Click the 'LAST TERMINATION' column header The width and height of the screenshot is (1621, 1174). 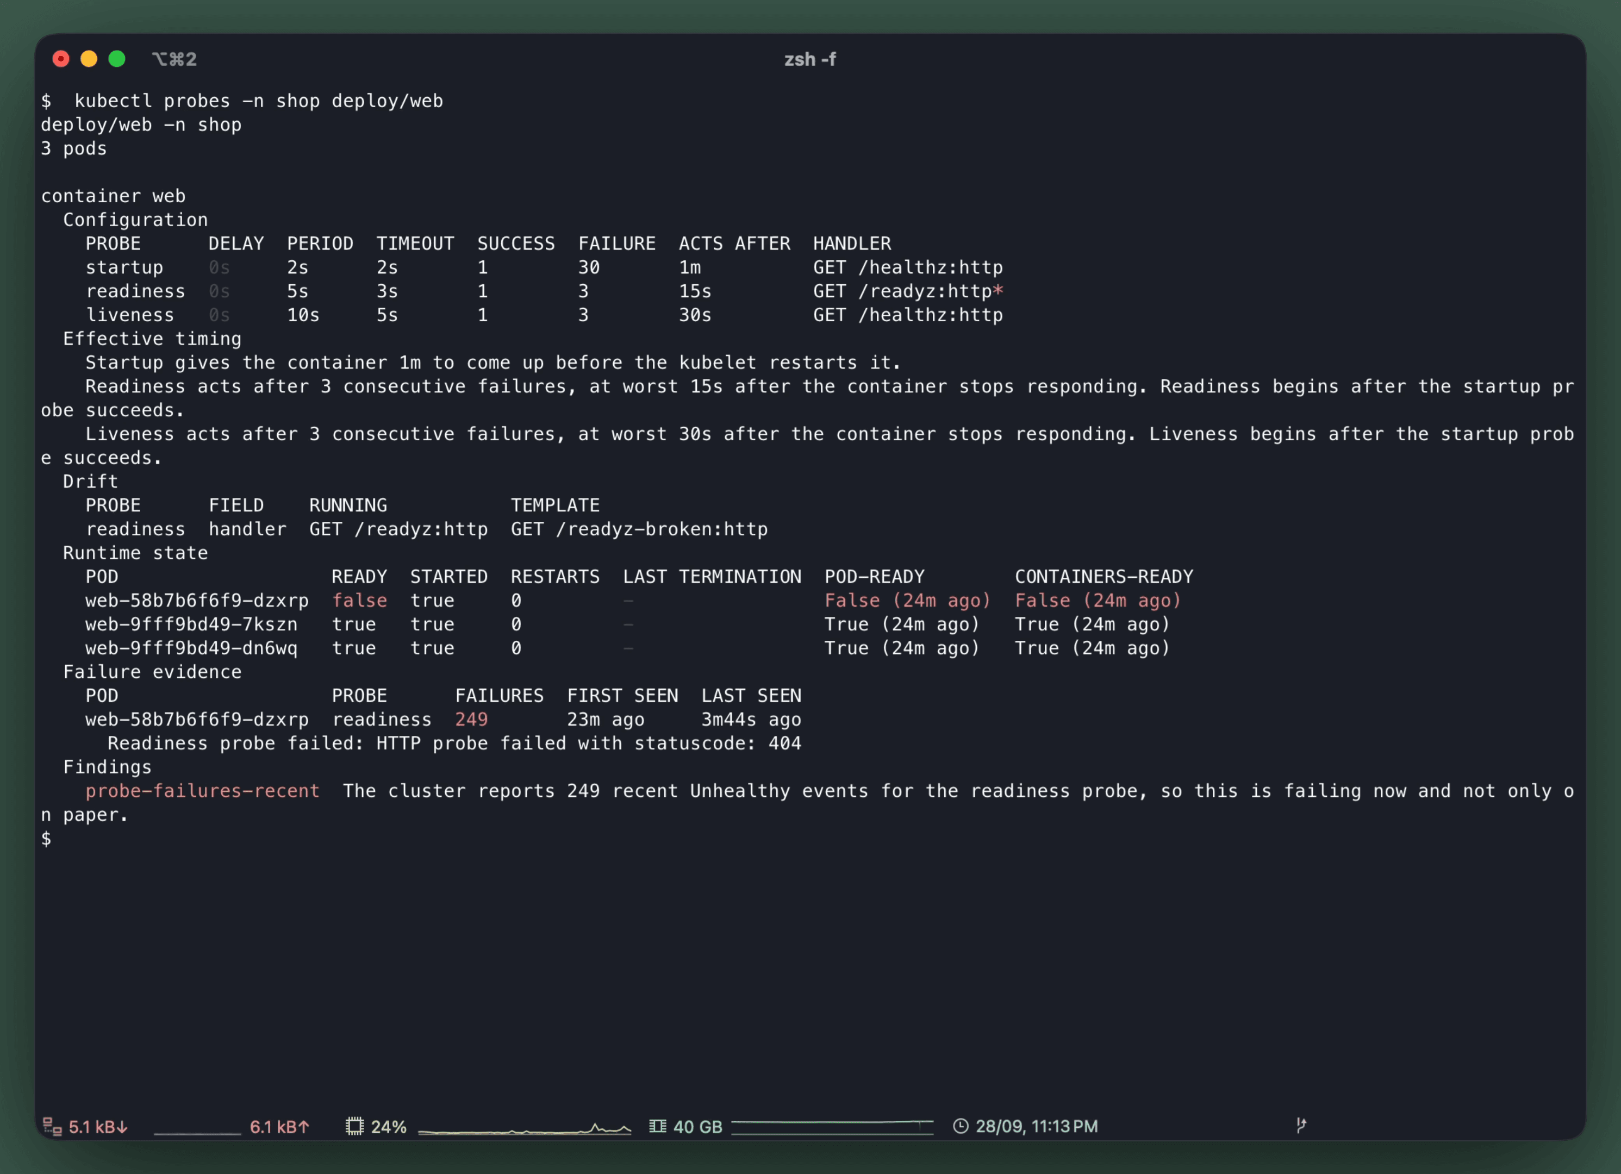[712, 577]
